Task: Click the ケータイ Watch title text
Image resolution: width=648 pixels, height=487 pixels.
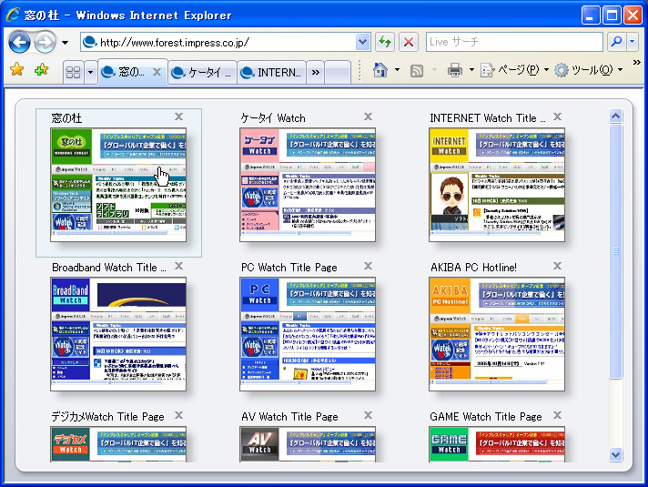Action: (273, 118)
